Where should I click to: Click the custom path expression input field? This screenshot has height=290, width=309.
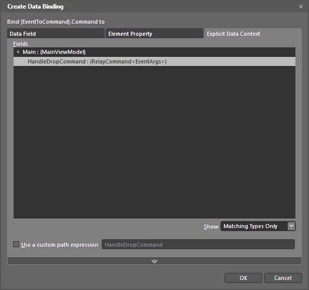click(x=198, y=244)
